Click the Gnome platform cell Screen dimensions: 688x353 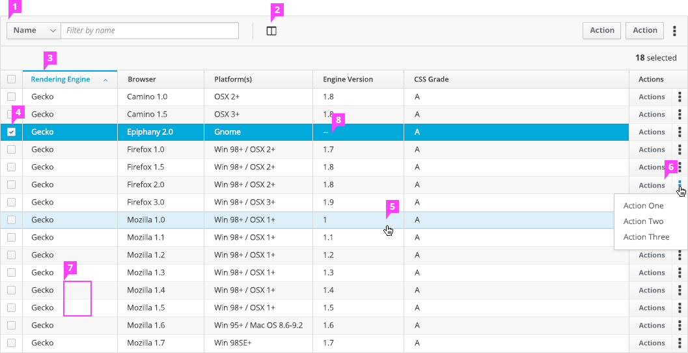point(258,132)
